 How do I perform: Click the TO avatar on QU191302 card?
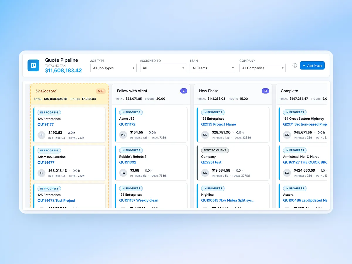click(x=123, y=173)
